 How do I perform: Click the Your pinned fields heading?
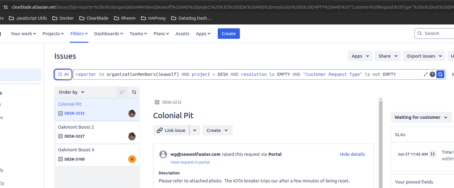414,182
